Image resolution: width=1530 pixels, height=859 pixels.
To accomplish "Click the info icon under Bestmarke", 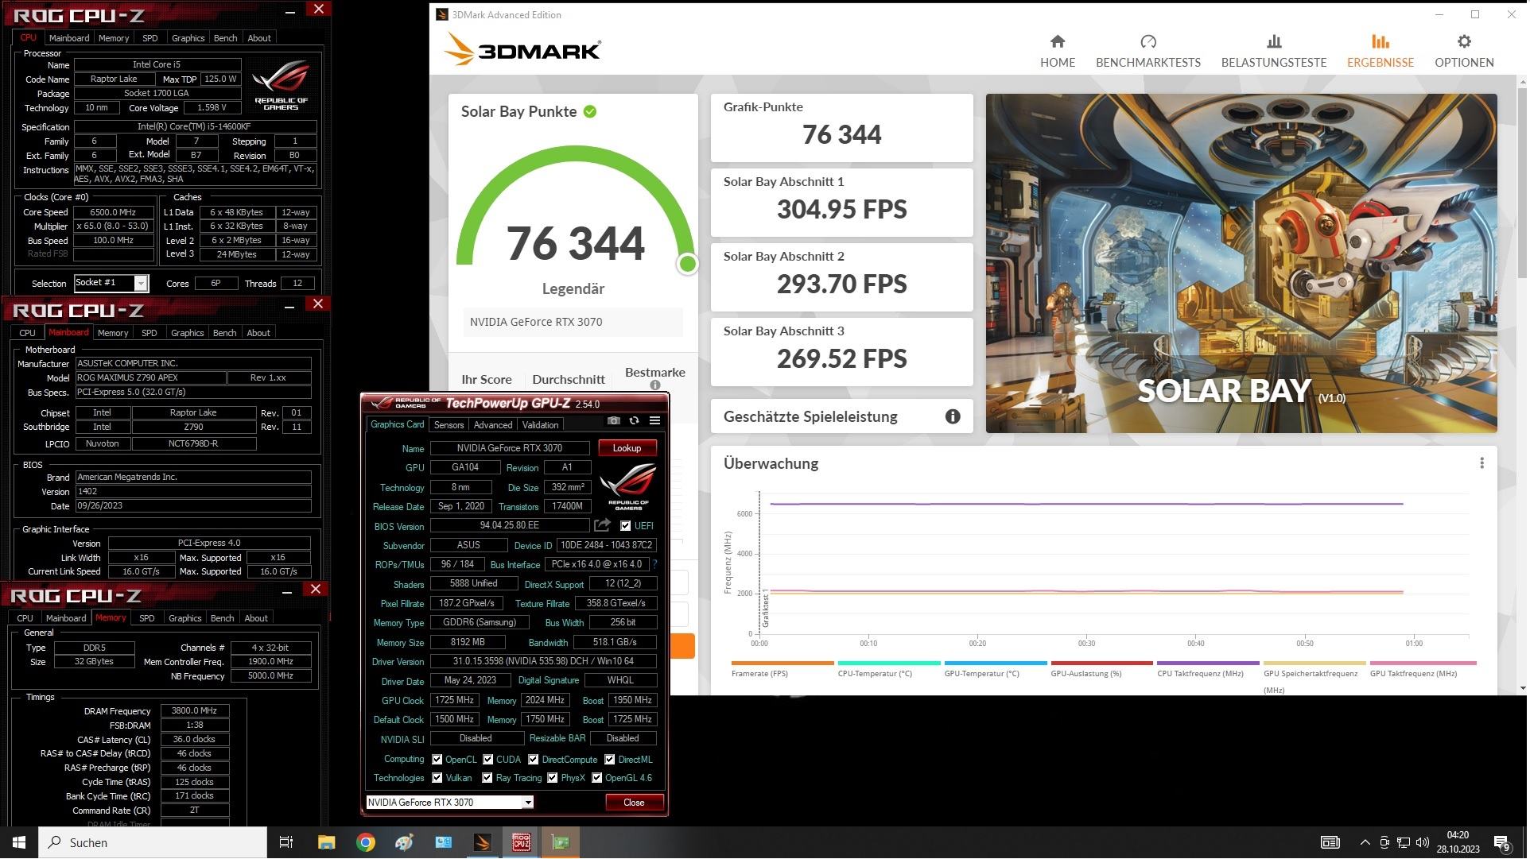I will click(656, 385).
